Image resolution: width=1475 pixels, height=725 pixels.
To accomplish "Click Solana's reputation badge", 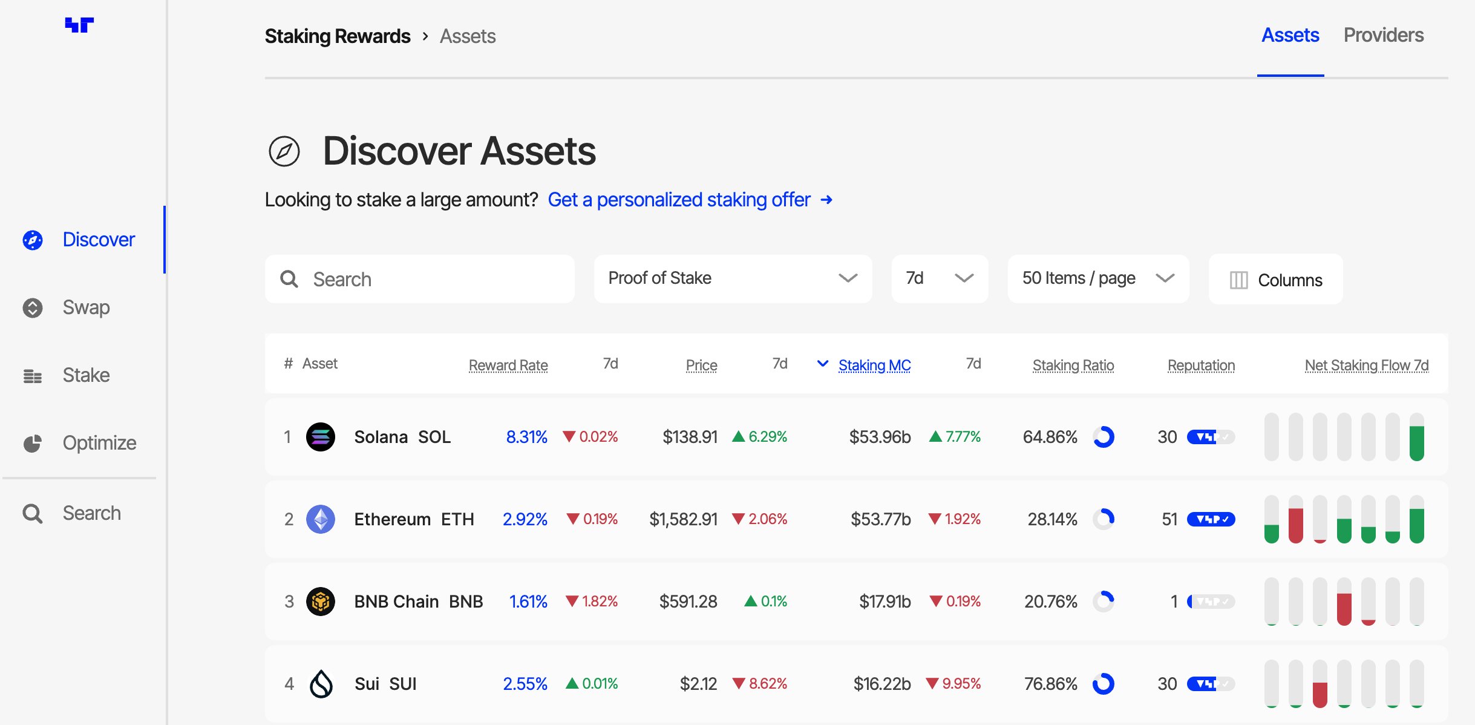I will tap(1211, 437).
